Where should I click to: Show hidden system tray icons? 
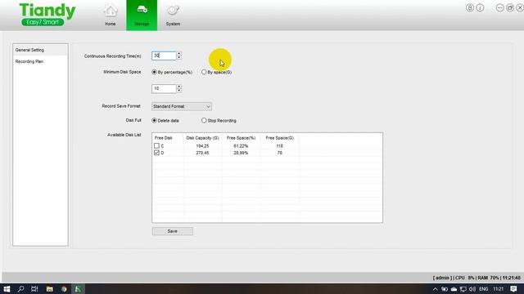[435, 289]
